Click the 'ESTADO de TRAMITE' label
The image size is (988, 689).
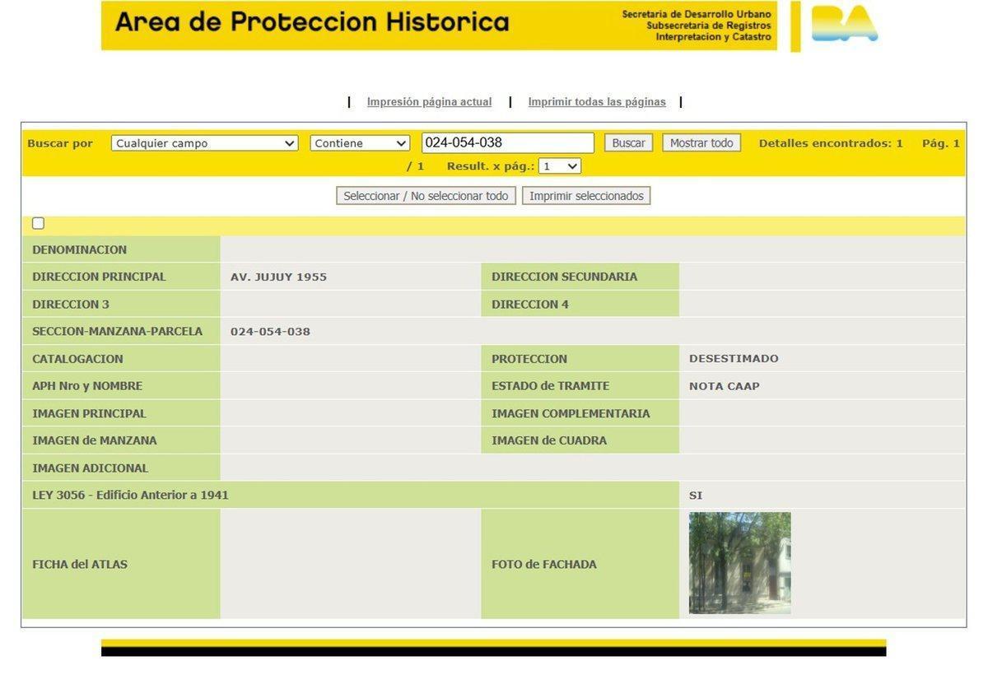pos(550,386)
